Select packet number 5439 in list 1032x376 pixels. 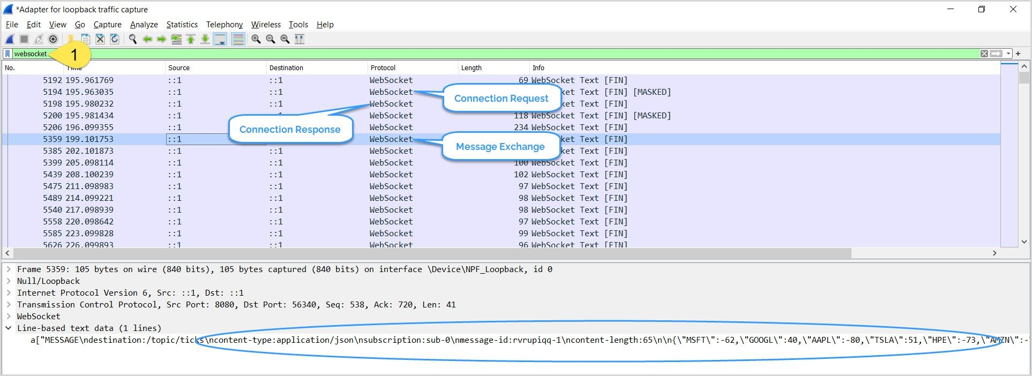tap(501, 175)
